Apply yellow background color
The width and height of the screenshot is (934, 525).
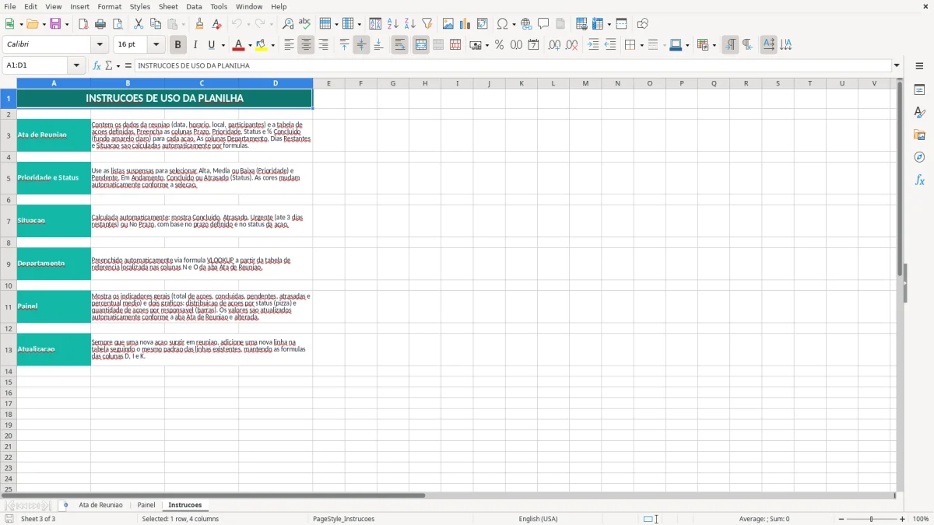coord(262,45)
